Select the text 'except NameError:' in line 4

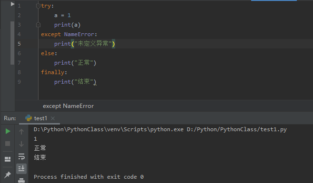(x=69, y=34)
